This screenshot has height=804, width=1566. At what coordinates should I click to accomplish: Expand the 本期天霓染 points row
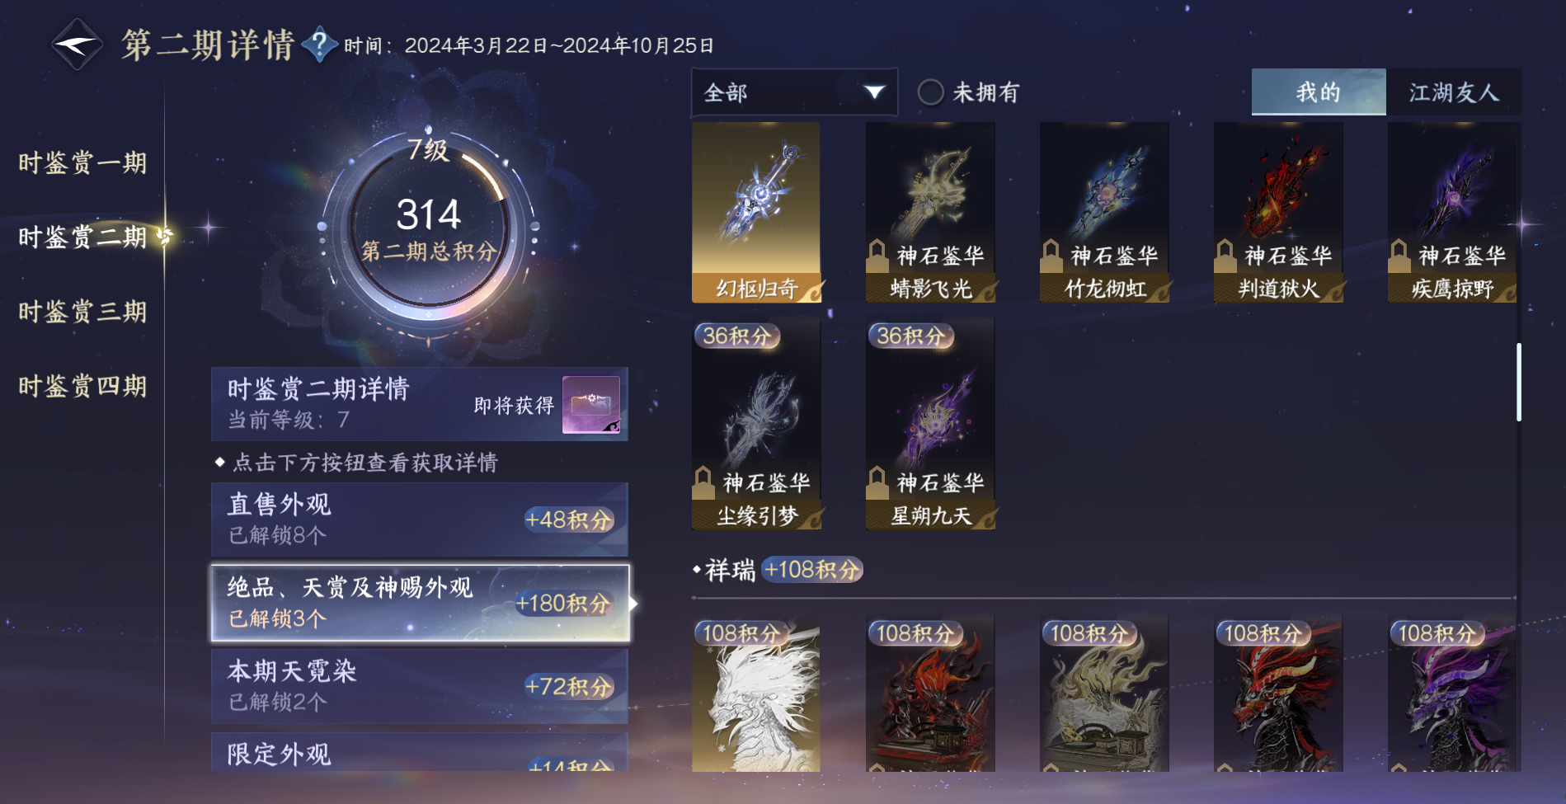[420, 686]
